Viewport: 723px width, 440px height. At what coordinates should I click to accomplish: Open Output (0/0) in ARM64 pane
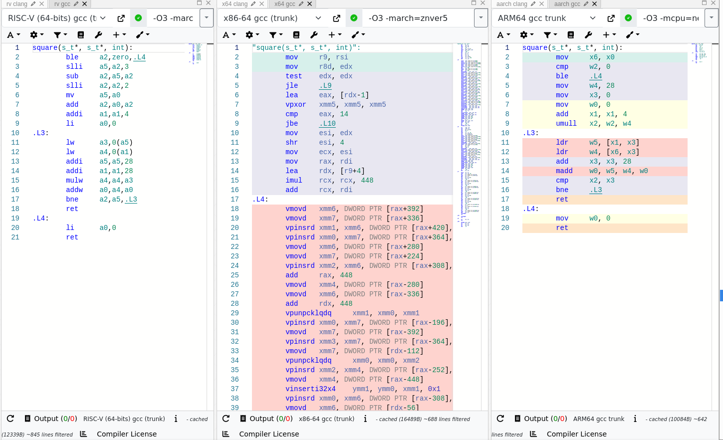click(x=540, y=419)
